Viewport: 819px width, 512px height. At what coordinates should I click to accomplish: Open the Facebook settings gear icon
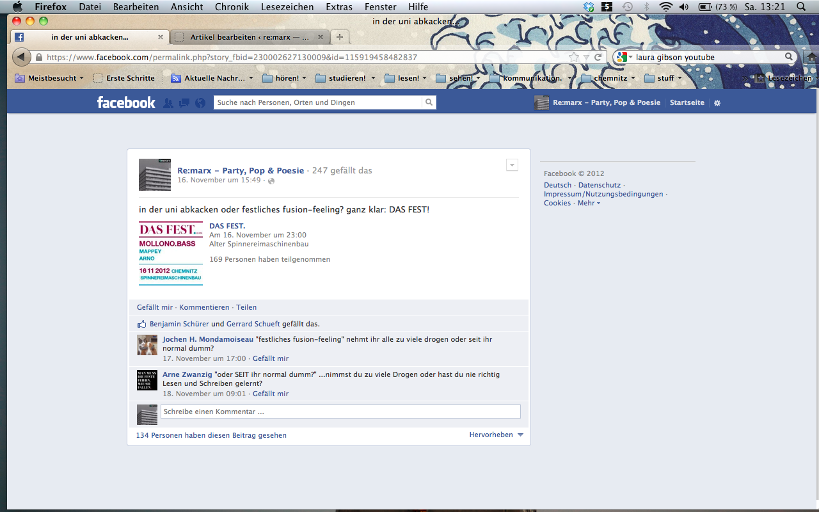point(717,103)
